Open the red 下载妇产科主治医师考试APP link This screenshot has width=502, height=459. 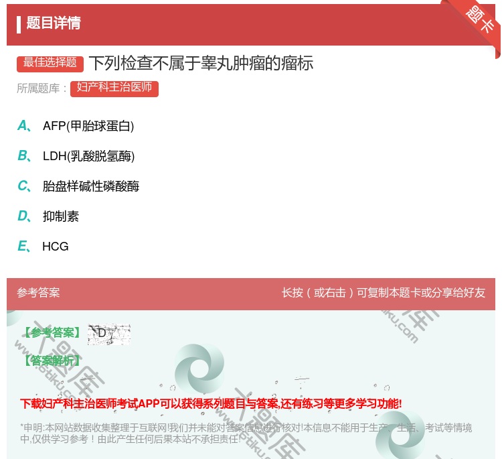coord(211,403)
